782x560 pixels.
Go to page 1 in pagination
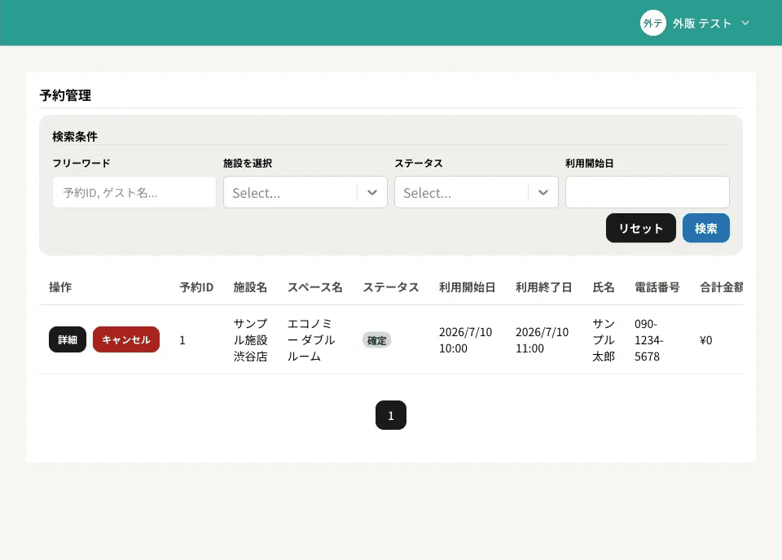[391, 415]
